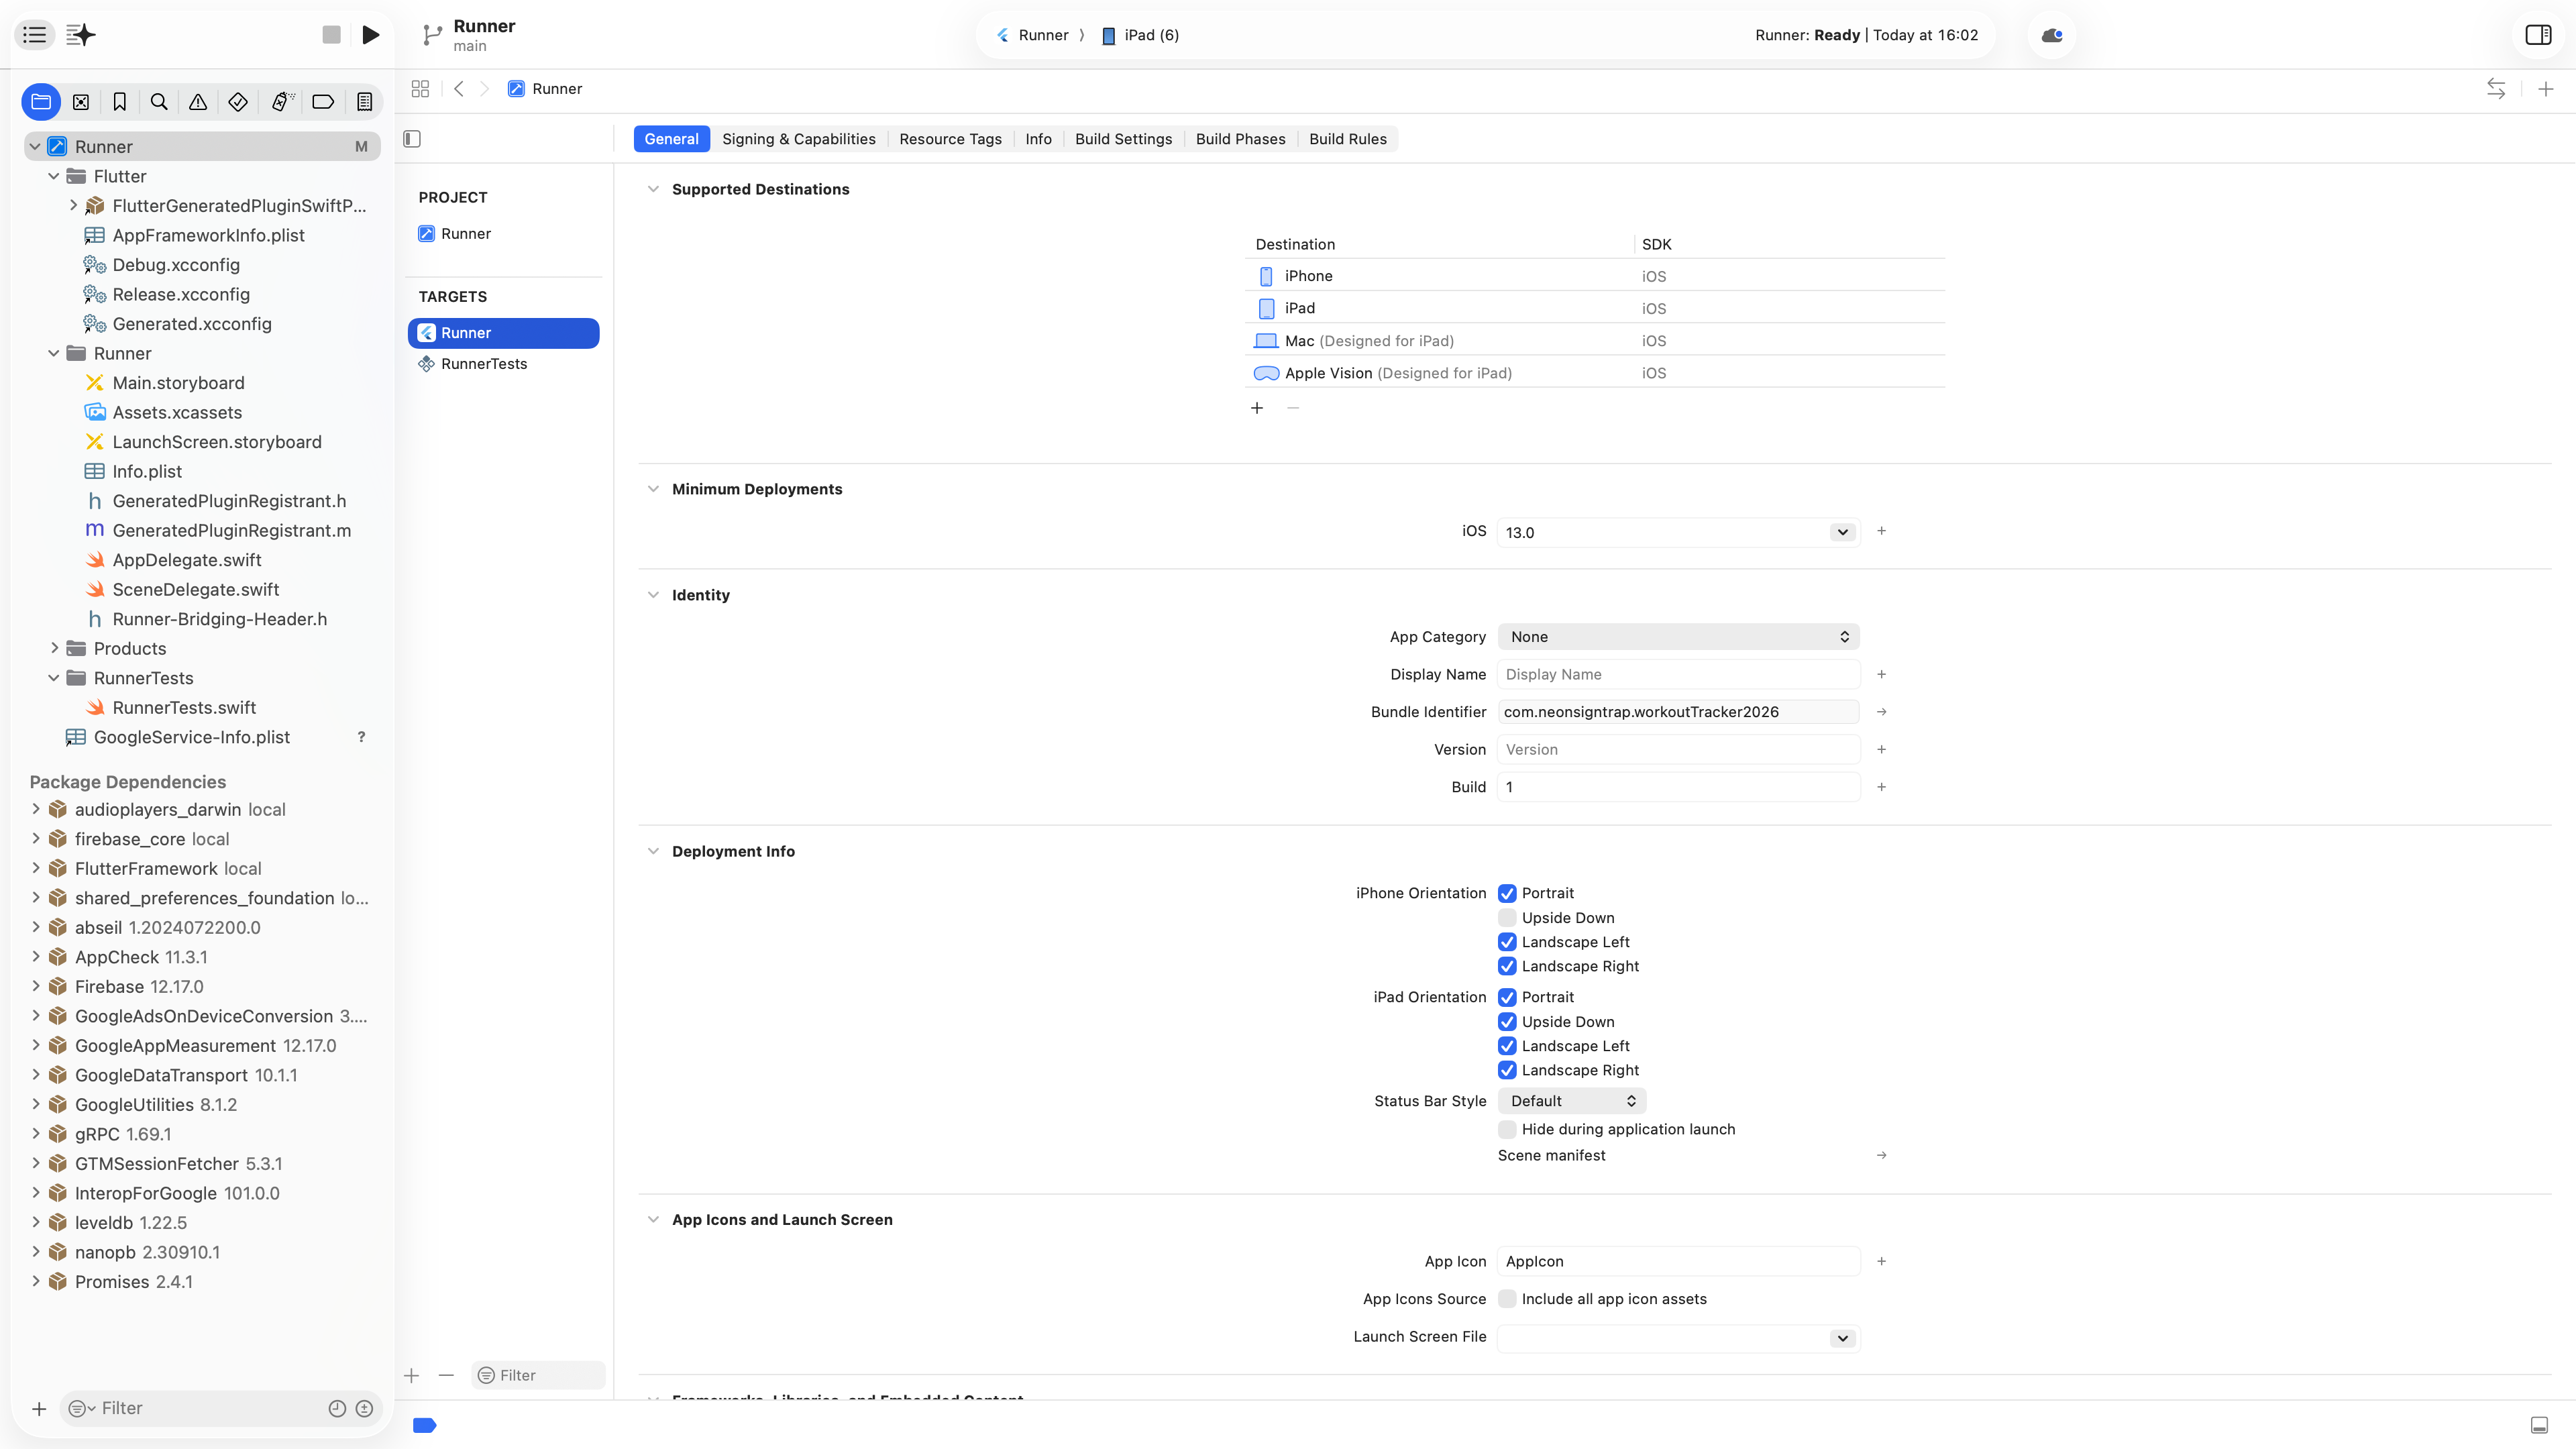Hide the project and targets list

(412, 139)
